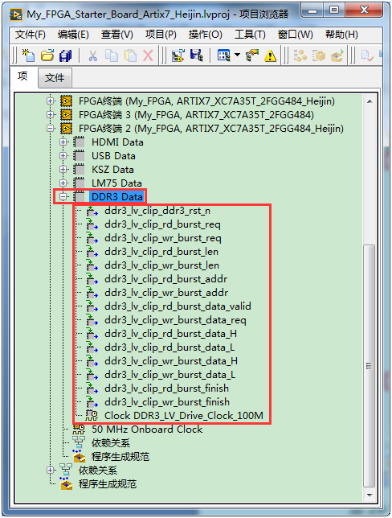Open the 工具(T) menu
The height and width of the screenshot is (518, 392).
click(x=250, y=35)
